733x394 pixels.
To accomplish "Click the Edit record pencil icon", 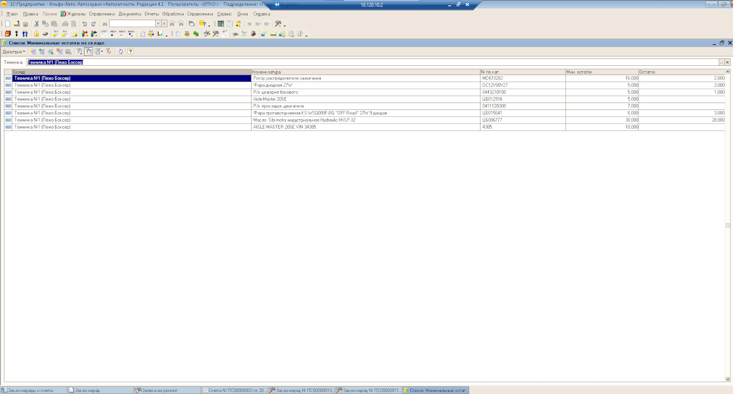I will pos(51,52).
